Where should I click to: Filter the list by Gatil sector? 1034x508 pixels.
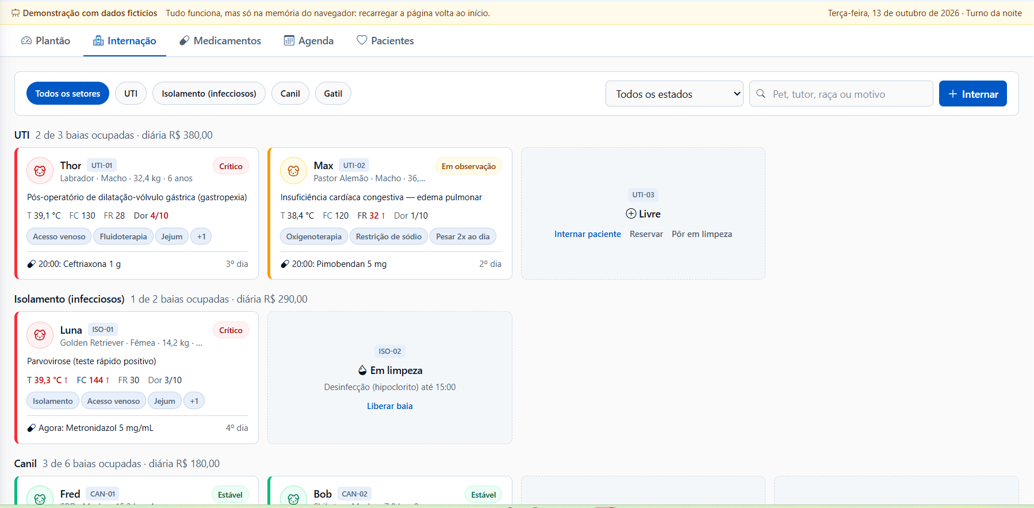[333, 93]
